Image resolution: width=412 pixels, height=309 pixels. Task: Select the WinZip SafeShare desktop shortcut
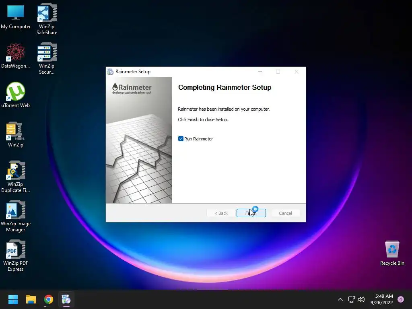47,19
